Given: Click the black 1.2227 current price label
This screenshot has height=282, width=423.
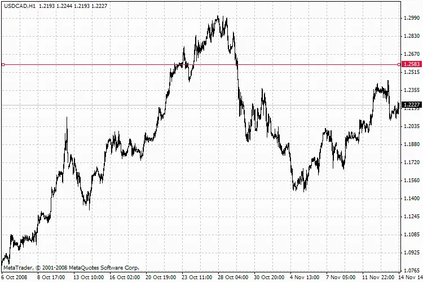Looking at the screenshot, I should pyautogui.click(x=412, y=105).
